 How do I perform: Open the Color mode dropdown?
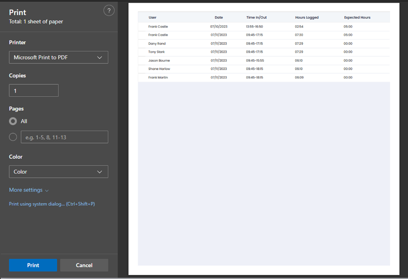(58, 172)
